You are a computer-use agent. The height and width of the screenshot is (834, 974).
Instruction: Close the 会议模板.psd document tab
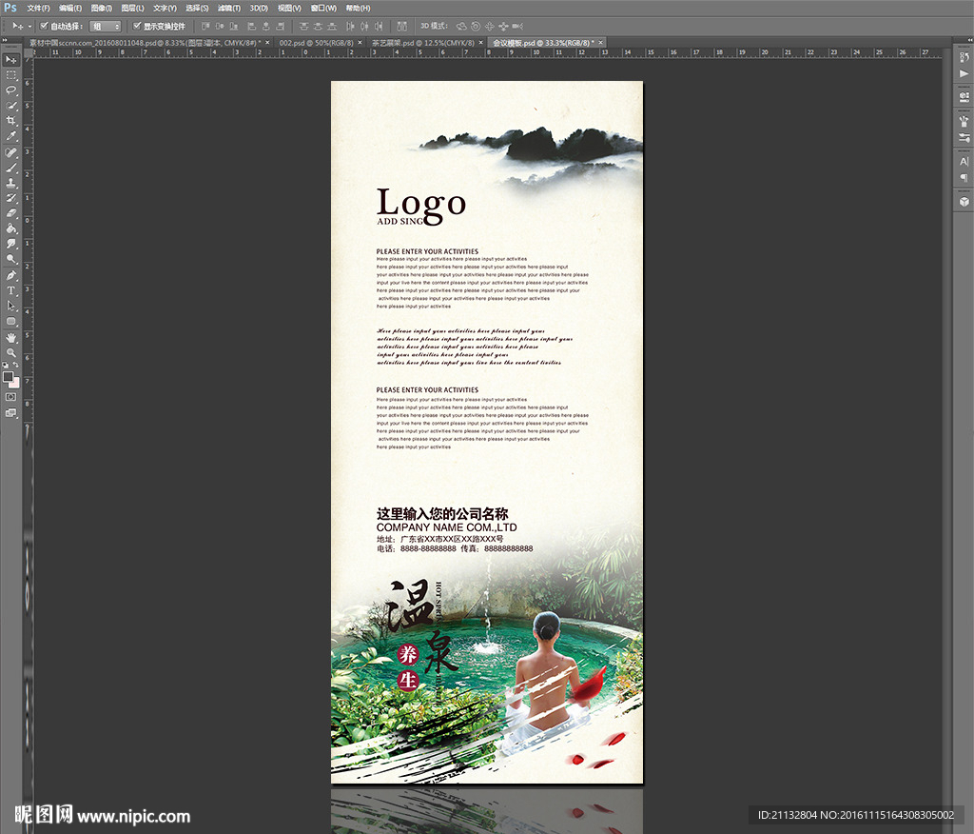pyautogui.click(x=601, y=43)
